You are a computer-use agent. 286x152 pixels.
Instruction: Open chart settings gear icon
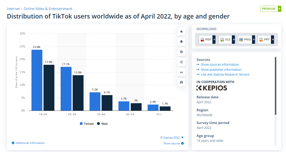click(x=181, y=52)
